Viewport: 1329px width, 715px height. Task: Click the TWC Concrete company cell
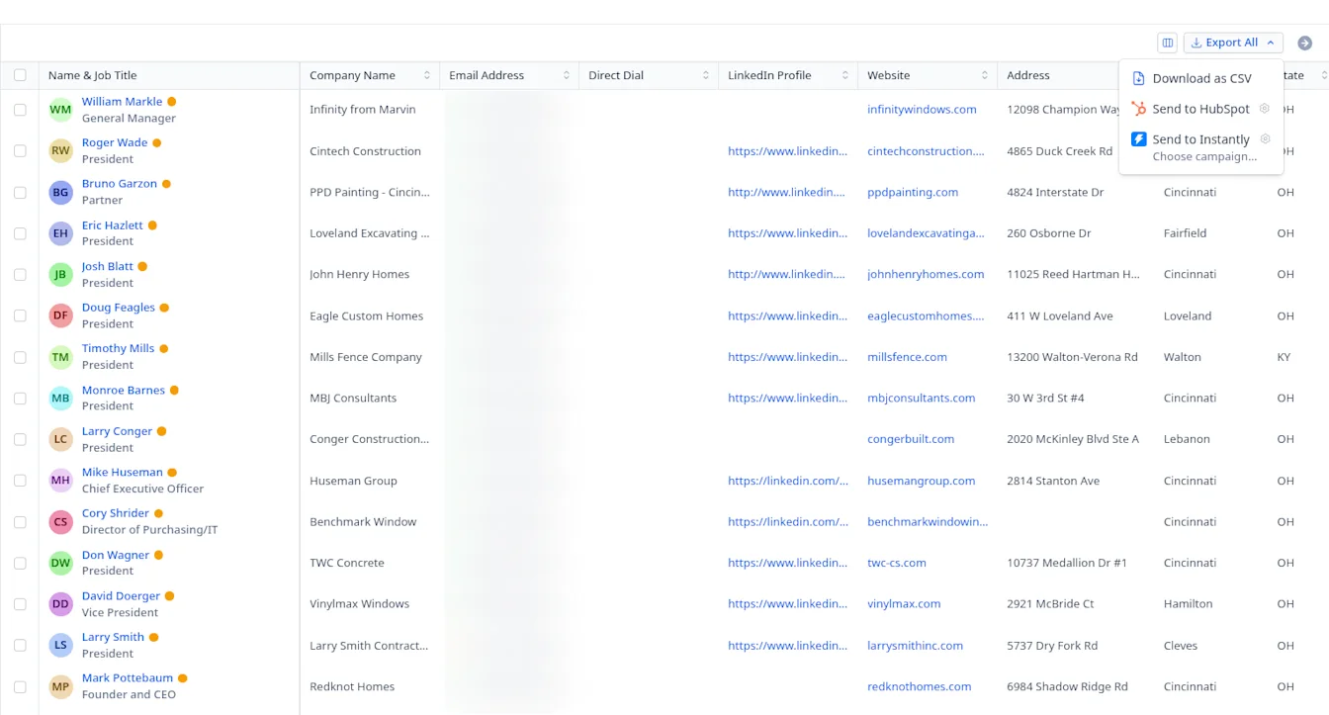pos(347,563)
